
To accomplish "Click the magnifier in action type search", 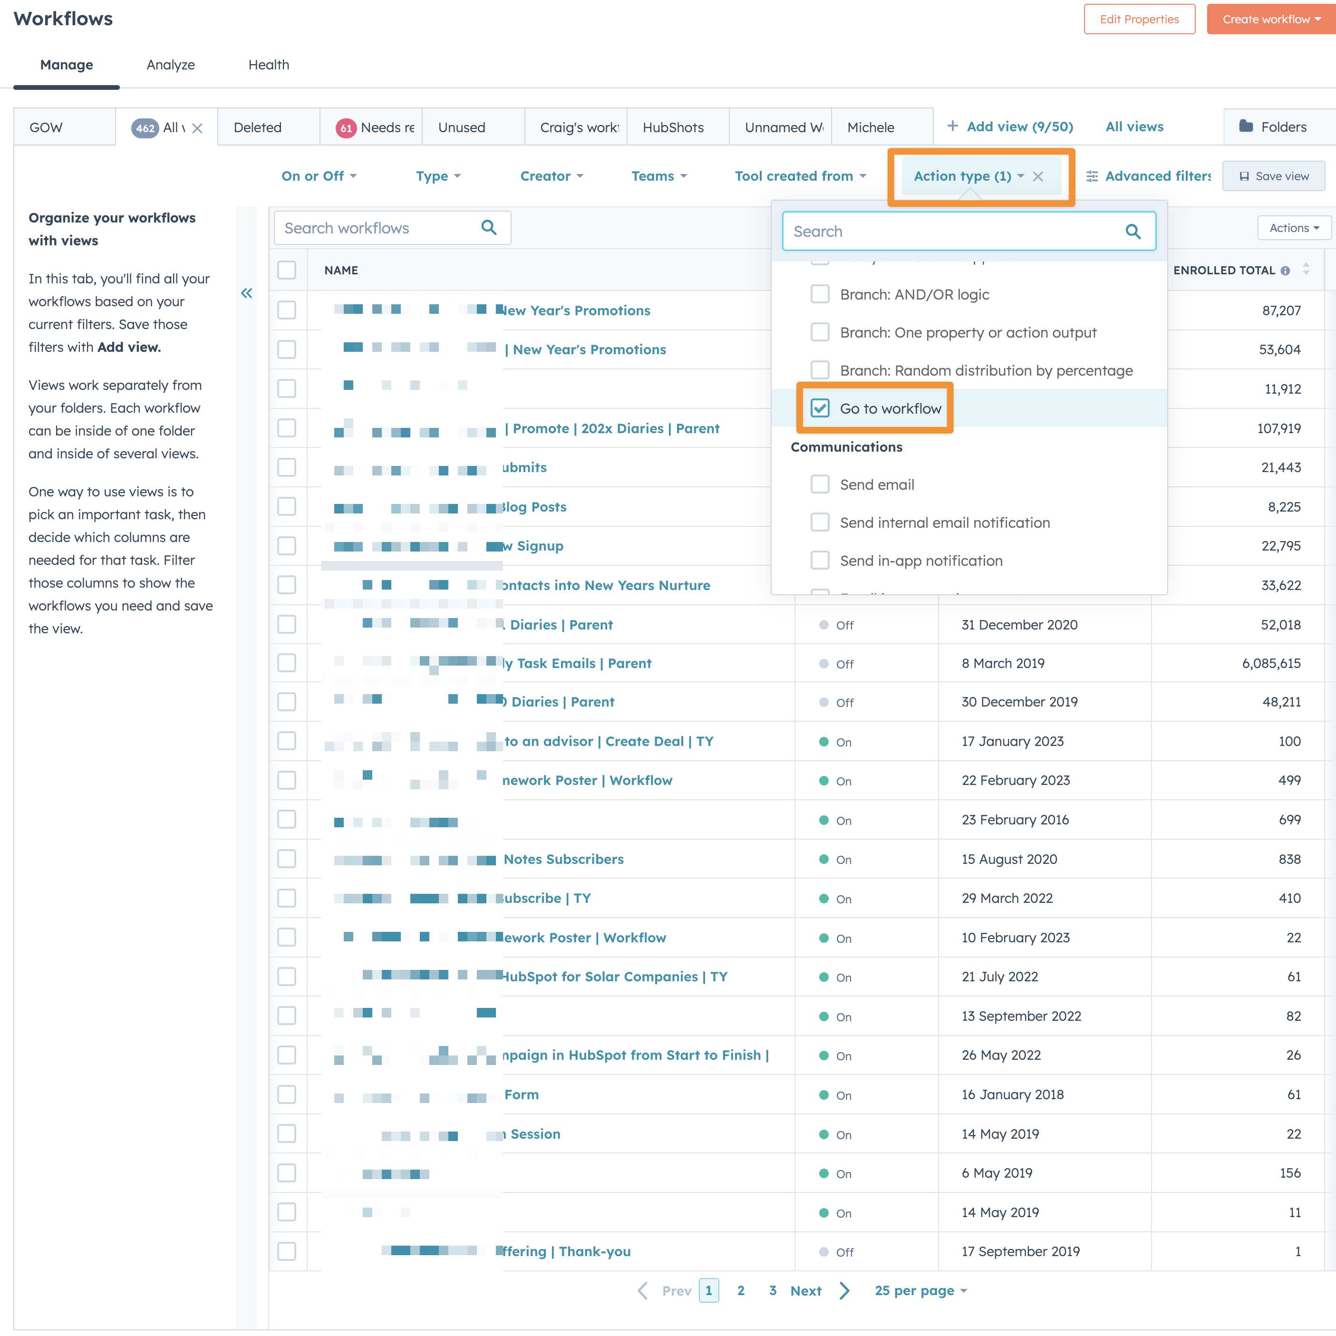I will coord(1133,232).
